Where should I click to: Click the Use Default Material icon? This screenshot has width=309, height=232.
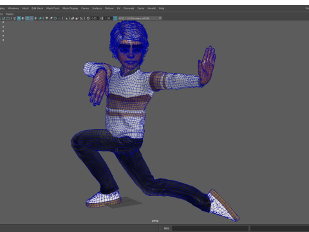point(23,18)
